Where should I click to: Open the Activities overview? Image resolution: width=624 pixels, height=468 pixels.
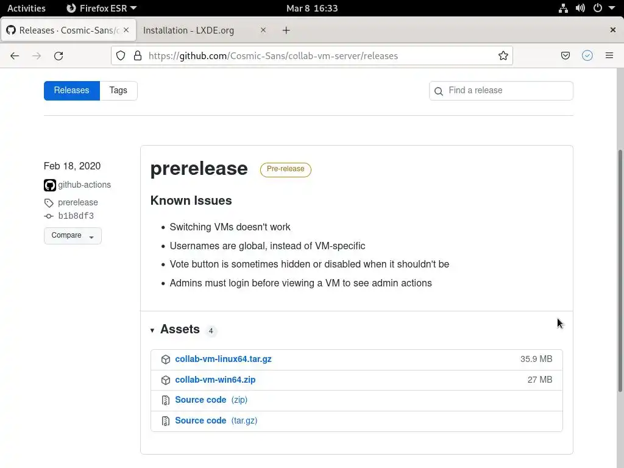26,8
